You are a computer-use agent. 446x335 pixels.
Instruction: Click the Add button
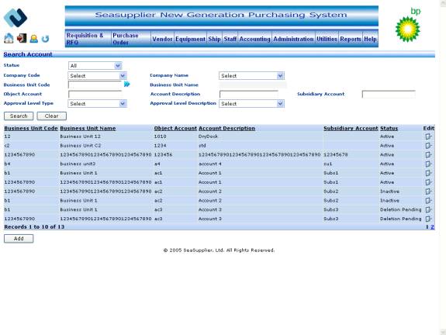(19, 239)
